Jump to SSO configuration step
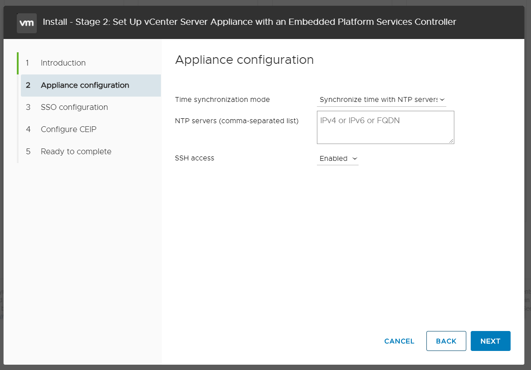Image resolution: width=531 pixels, height=370 pixels. tap(74, 107)
